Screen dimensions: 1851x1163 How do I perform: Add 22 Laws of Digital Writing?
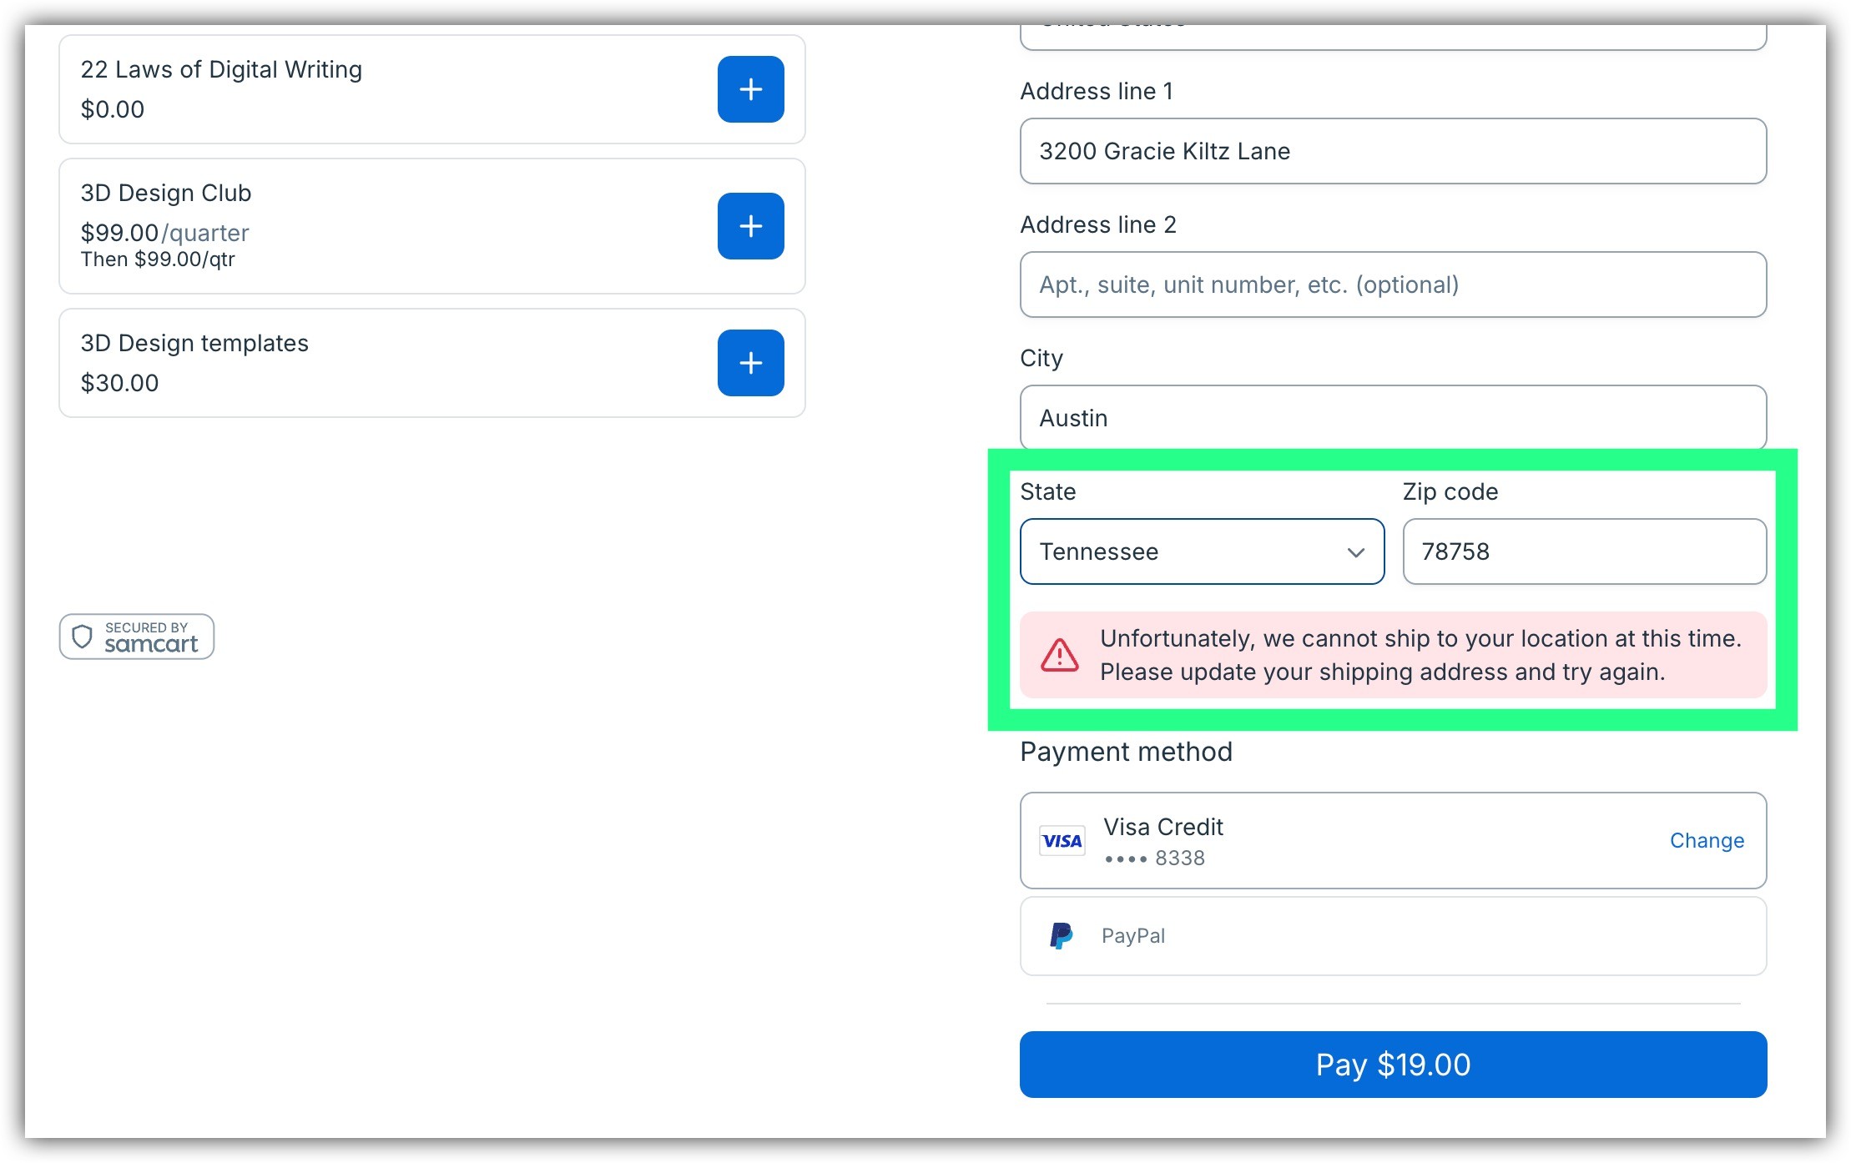(x=750, y=89)
